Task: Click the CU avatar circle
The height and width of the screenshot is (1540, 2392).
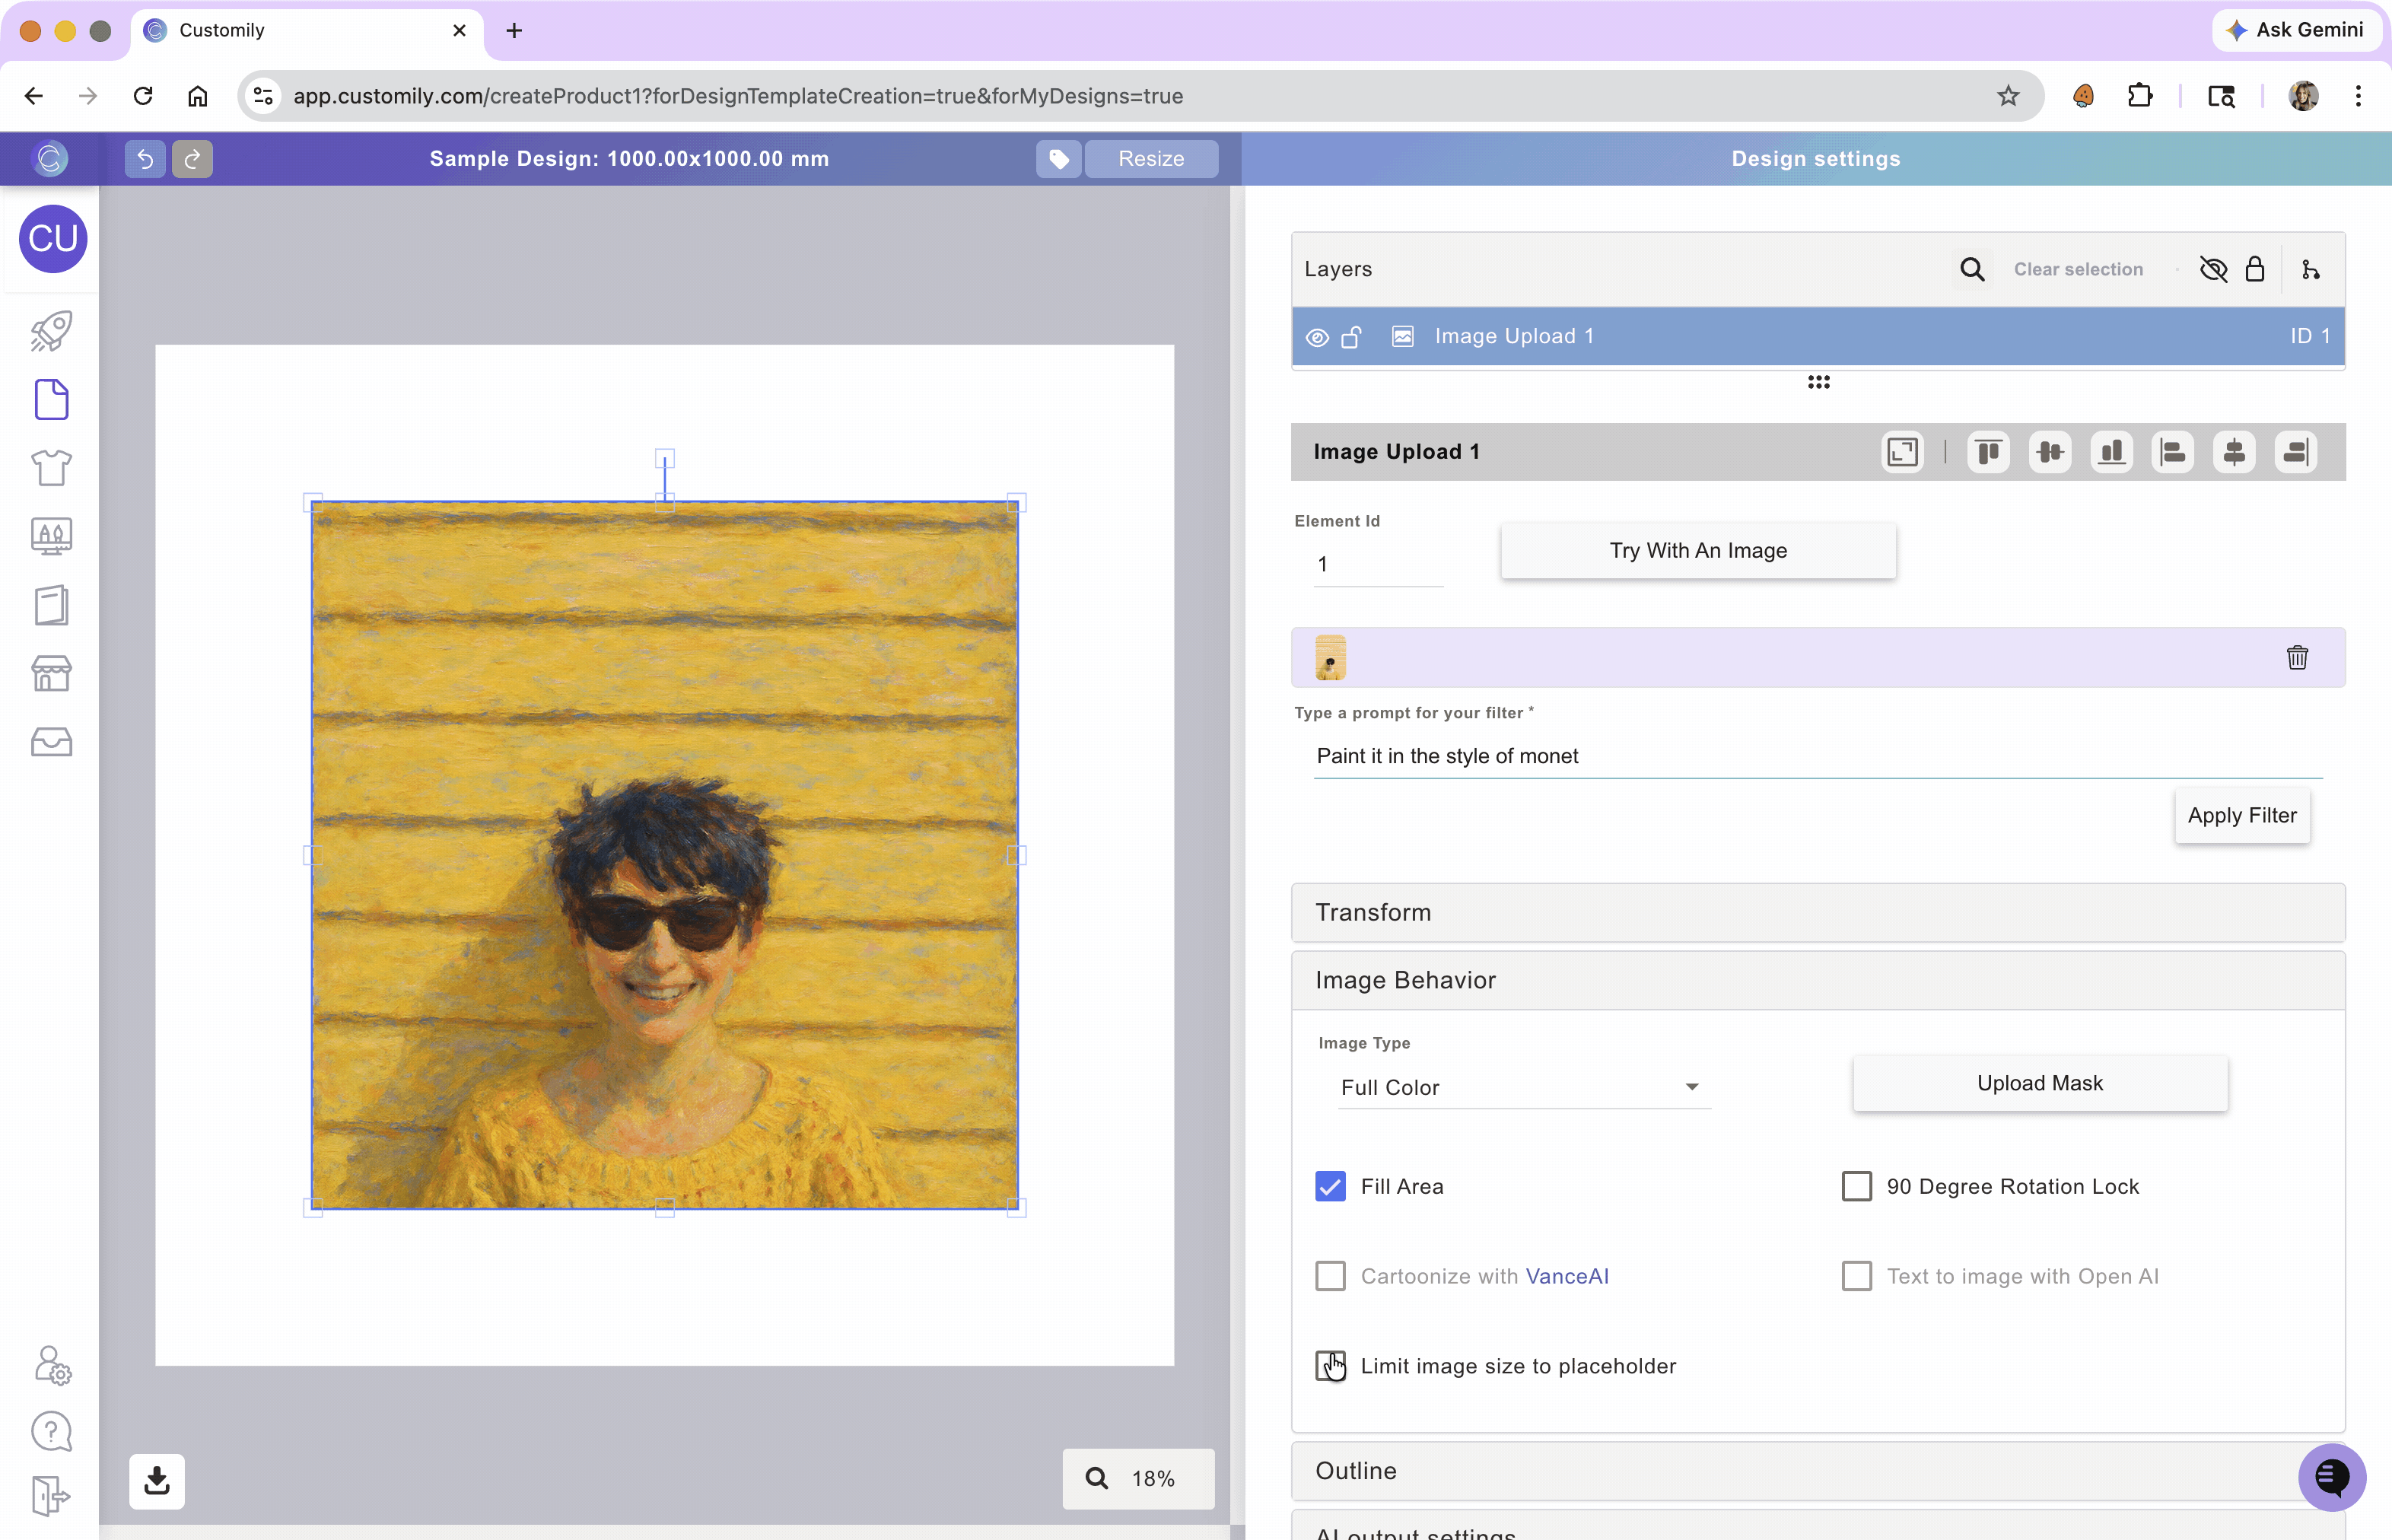Action: coord(53,239)
